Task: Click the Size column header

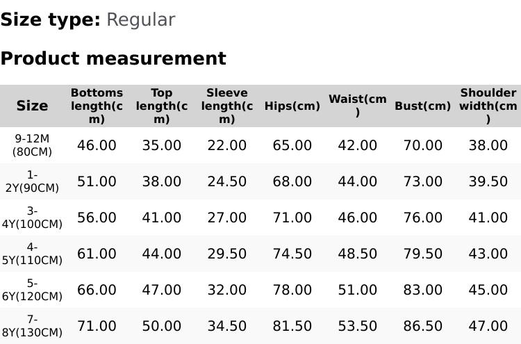Action: coord(32,106)
